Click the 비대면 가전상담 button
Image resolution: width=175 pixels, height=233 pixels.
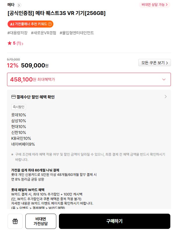(x=41, y=221)
